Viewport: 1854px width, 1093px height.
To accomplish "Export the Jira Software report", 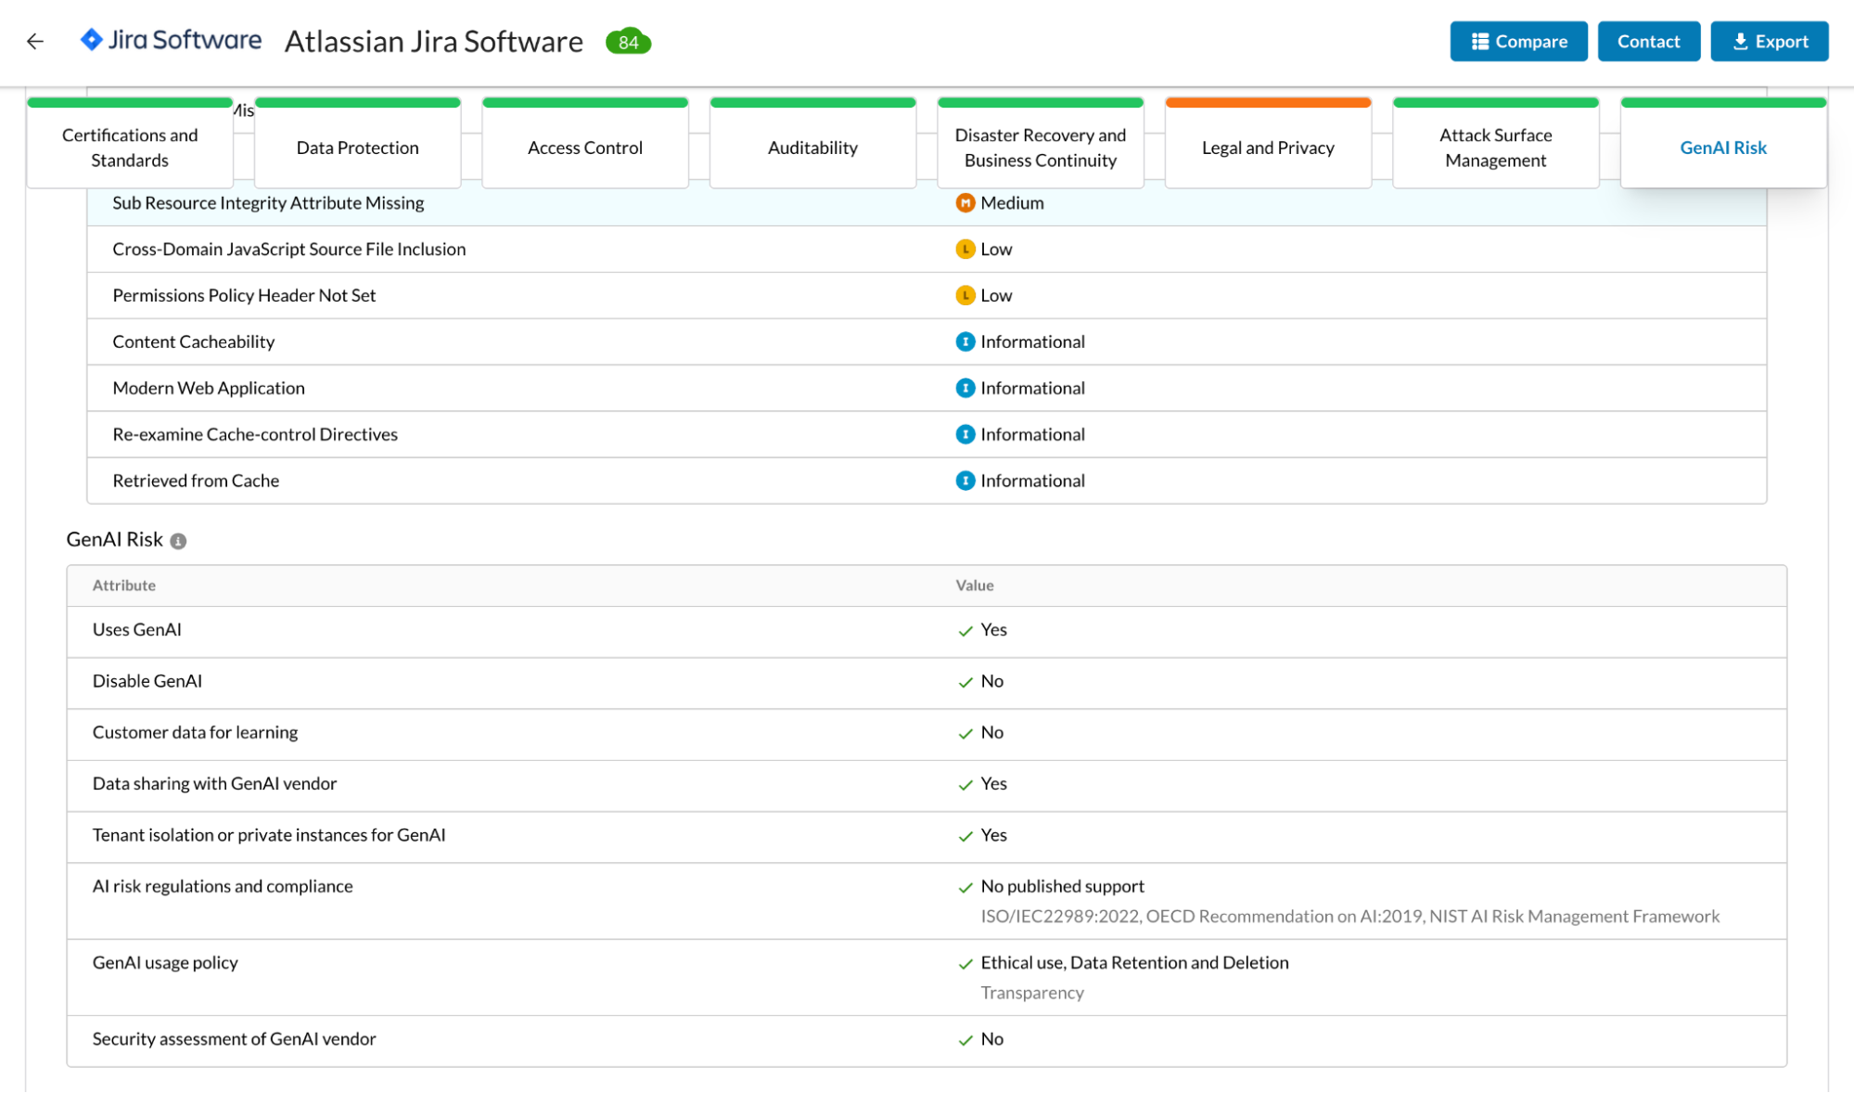I will point(1769,42).
